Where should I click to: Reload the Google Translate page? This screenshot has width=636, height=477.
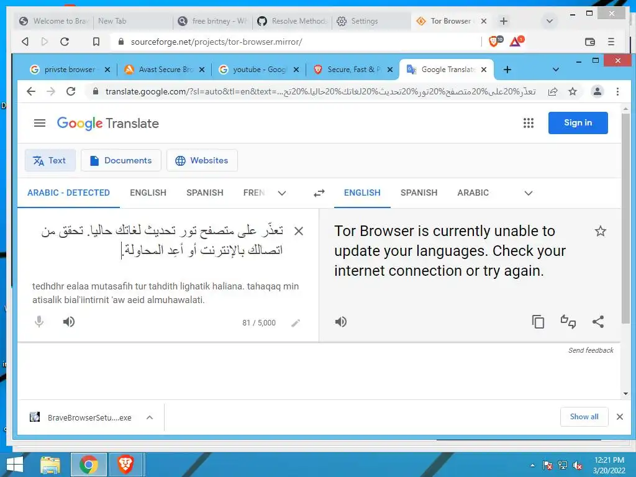coord(71,92)
